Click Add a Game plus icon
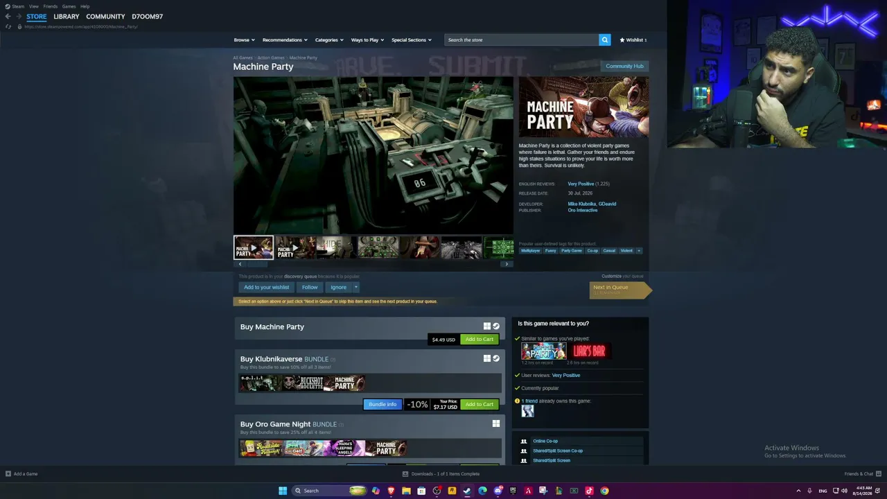Image resolution: width=887 pixels, height=499 pixels. (x=8, y=474)
